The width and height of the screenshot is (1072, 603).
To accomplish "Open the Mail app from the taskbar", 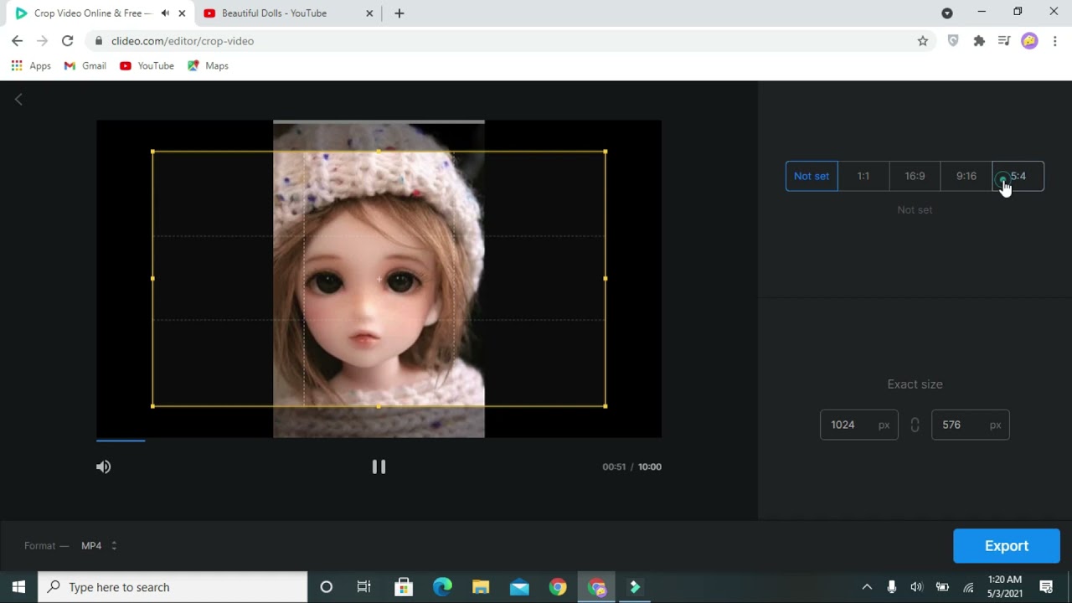I will pos(519,587).
